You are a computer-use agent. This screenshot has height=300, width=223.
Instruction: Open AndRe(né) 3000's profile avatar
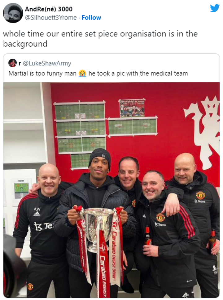tap(13, 13)
